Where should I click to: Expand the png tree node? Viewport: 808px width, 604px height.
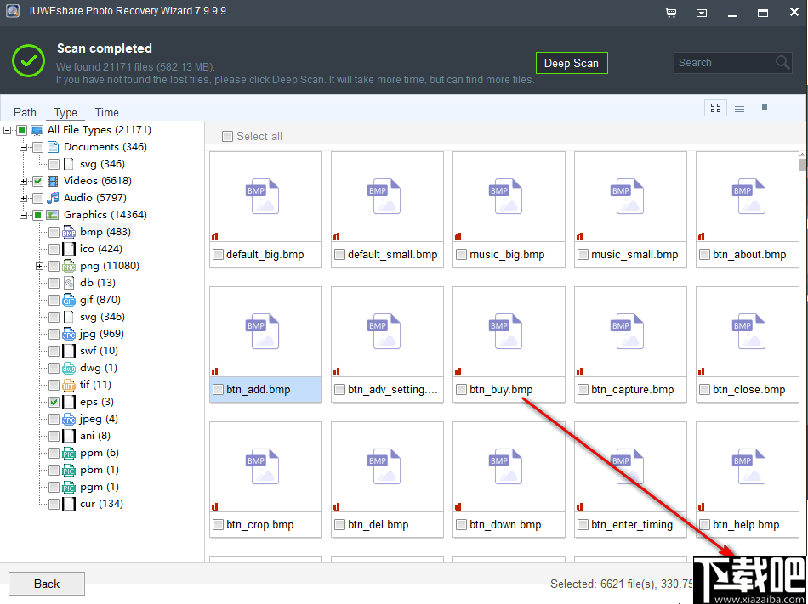[38, 265]
